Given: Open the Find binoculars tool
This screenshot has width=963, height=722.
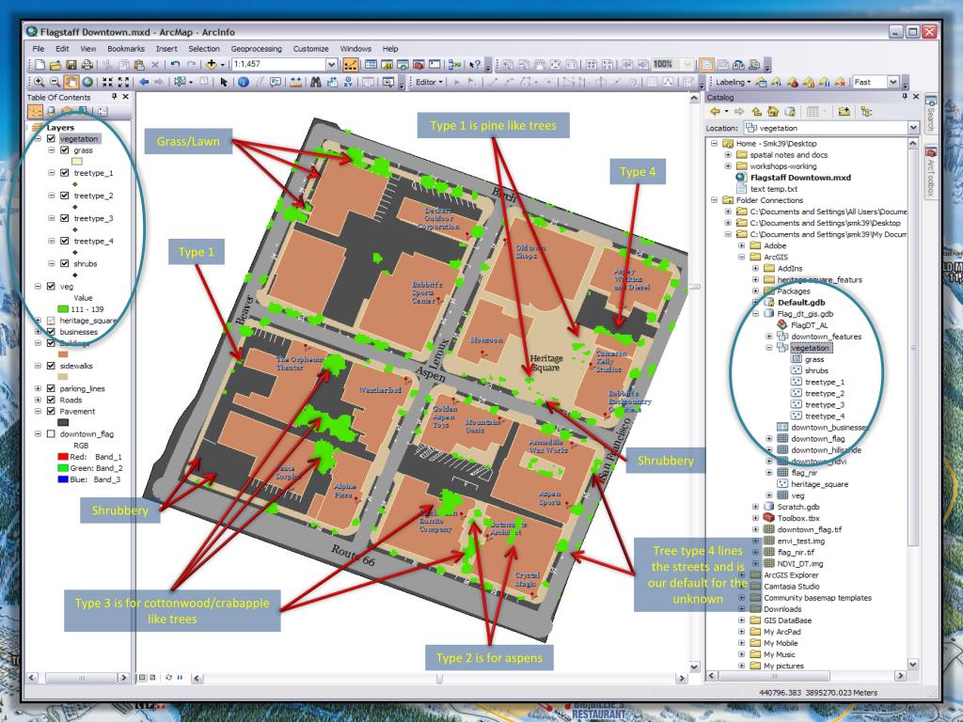Looking at the screenshot, I should coord(313,82).
